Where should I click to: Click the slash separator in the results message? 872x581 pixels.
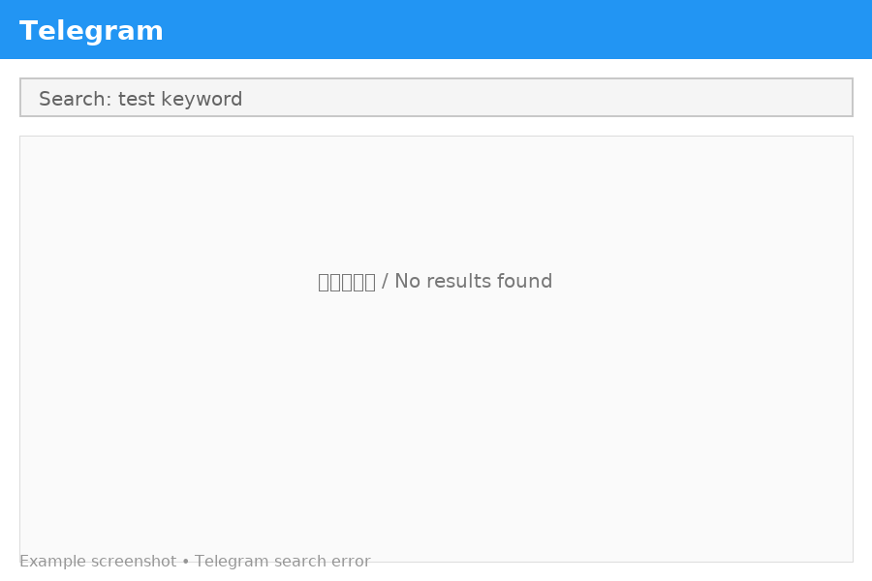tap(385, 282)
